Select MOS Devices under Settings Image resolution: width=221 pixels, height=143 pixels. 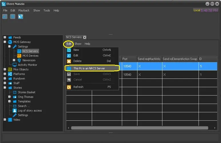click(x=30, y=56)
